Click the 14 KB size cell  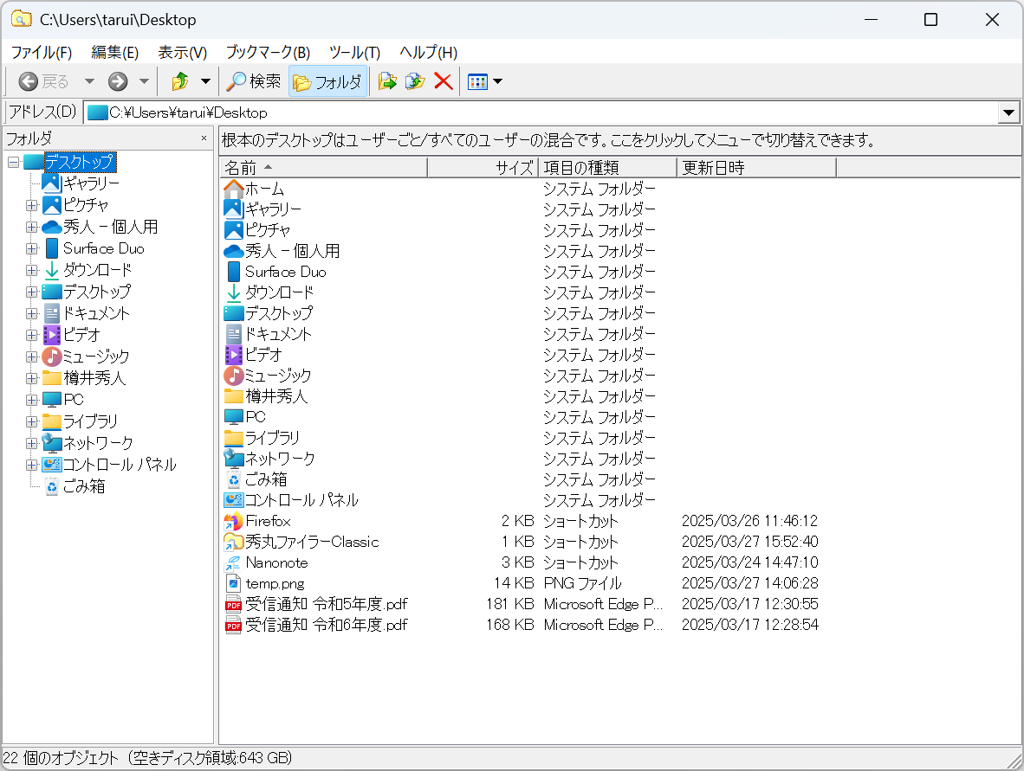pos(514,583)
